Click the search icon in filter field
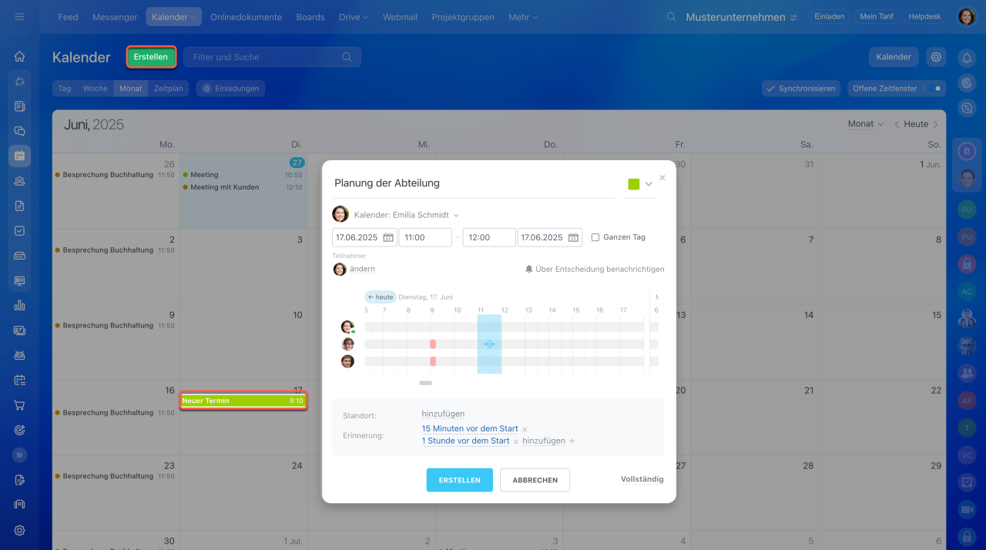This screenshot has height=550, width=986. click(347, 57)
